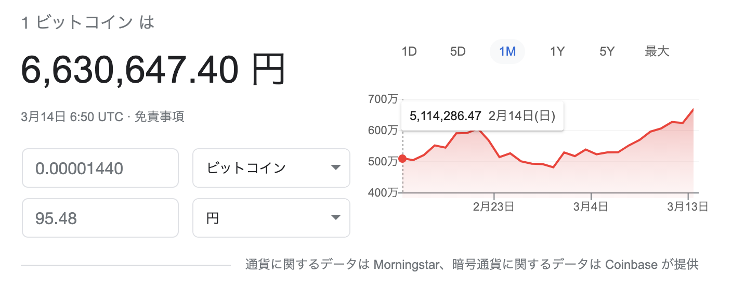Click the 2月23日 date label on the chart axis
This screenshot has width=732, height=285.
pyautogui.click(x=493, y=207)
